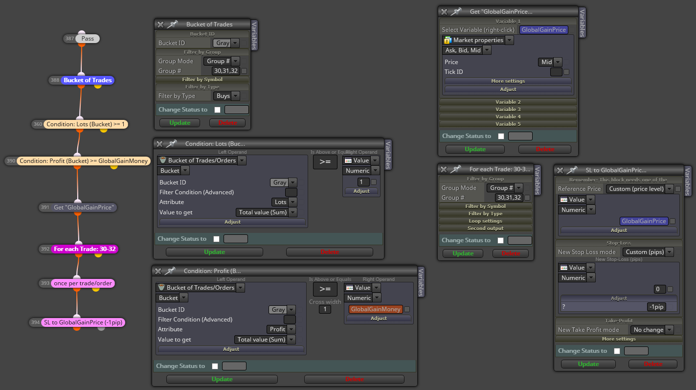Click Value icon under New Stop-Loss
The height and width of the screenshot is (390, 696).
(x=563, y=267)
